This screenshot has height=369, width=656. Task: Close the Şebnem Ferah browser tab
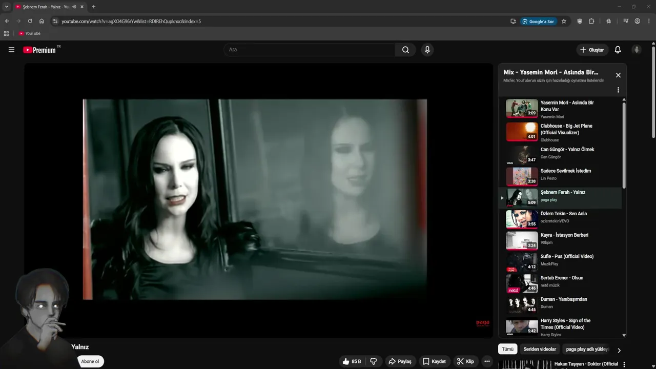click(82, 7)
